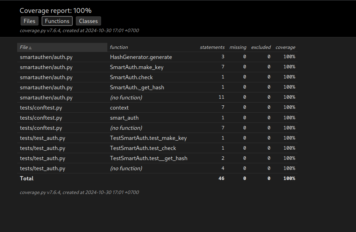The height and width of the screenshot is (232, 356).
Task: Click the coverage.py v7.6.4 link in the footer
Action: pyautogui.click(x=40, y=192)
